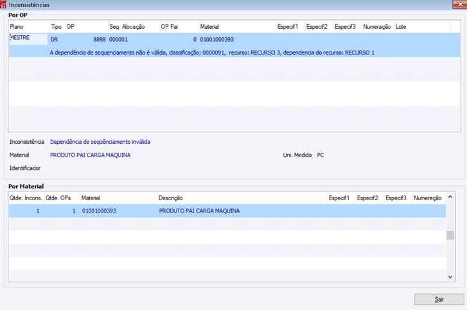Click material code 01001000393 in Por Material row
This screenshot has height=310, width=467.
(99, 211)
